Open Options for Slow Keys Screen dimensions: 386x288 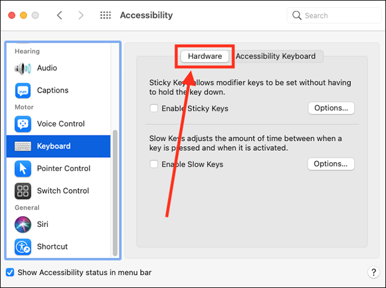tap(331, 164)
